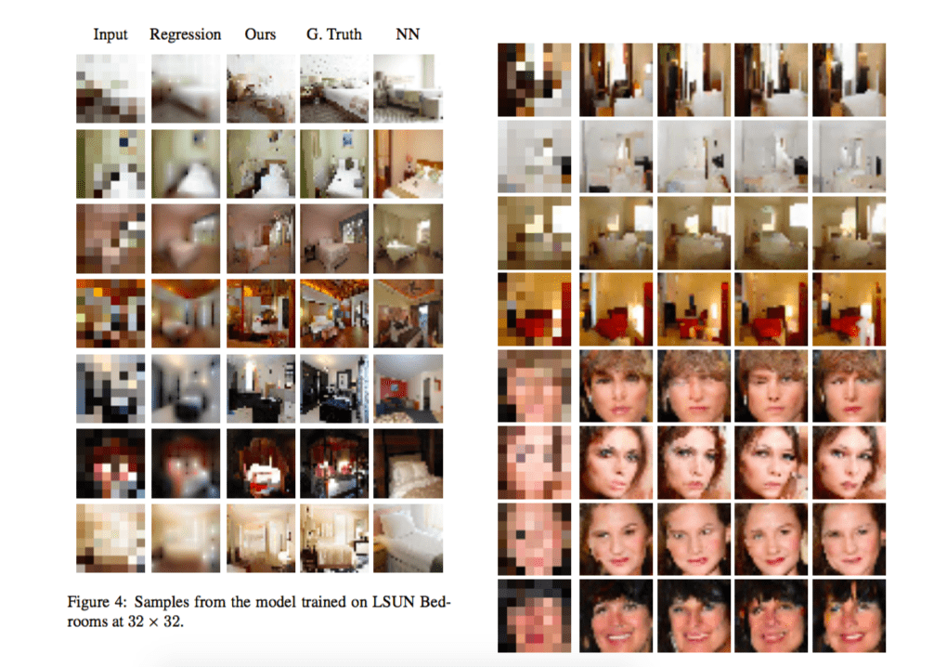Click the "Input" column header label
947x667 pixels.
coord(110,34)
